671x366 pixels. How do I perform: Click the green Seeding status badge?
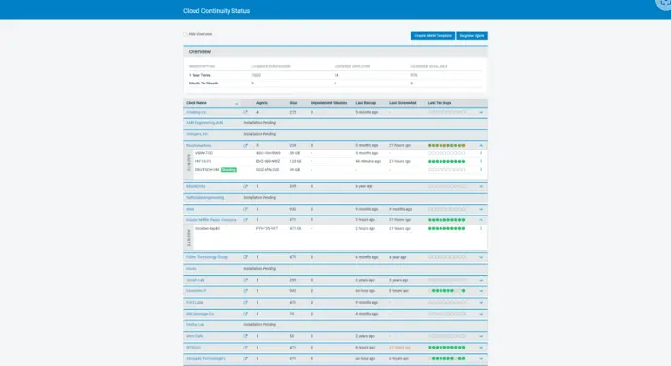[229, 170]
